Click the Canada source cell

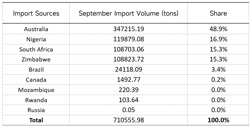[36, 80]
